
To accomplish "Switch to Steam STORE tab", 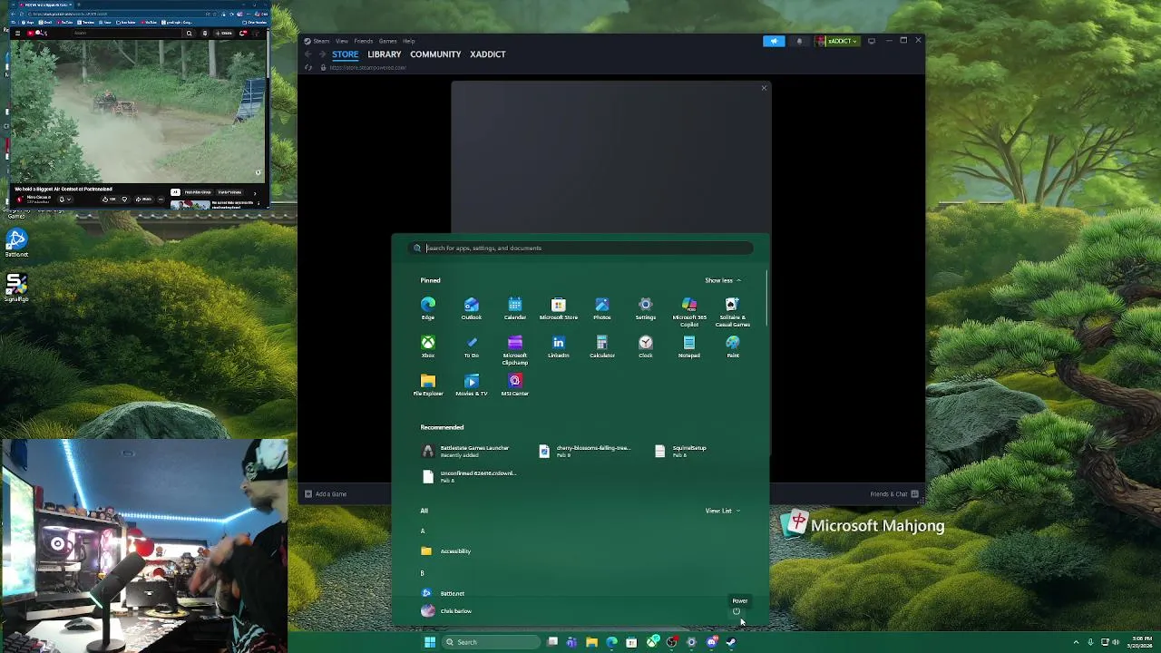I will pos(345,54).
